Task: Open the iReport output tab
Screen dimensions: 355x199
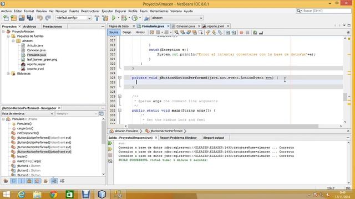Action: (214, 138)
